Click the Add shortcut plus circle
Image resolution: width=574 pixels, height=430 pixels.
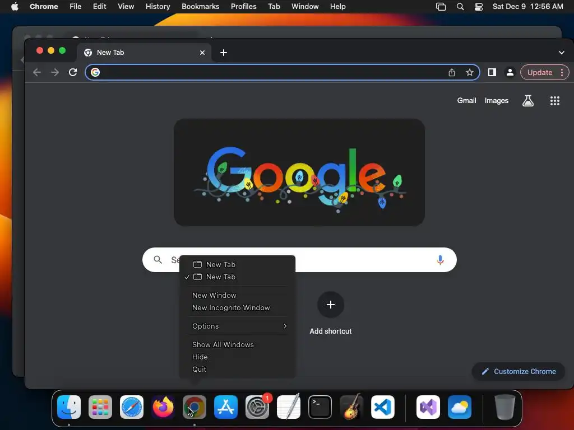(x=331, y=305)
